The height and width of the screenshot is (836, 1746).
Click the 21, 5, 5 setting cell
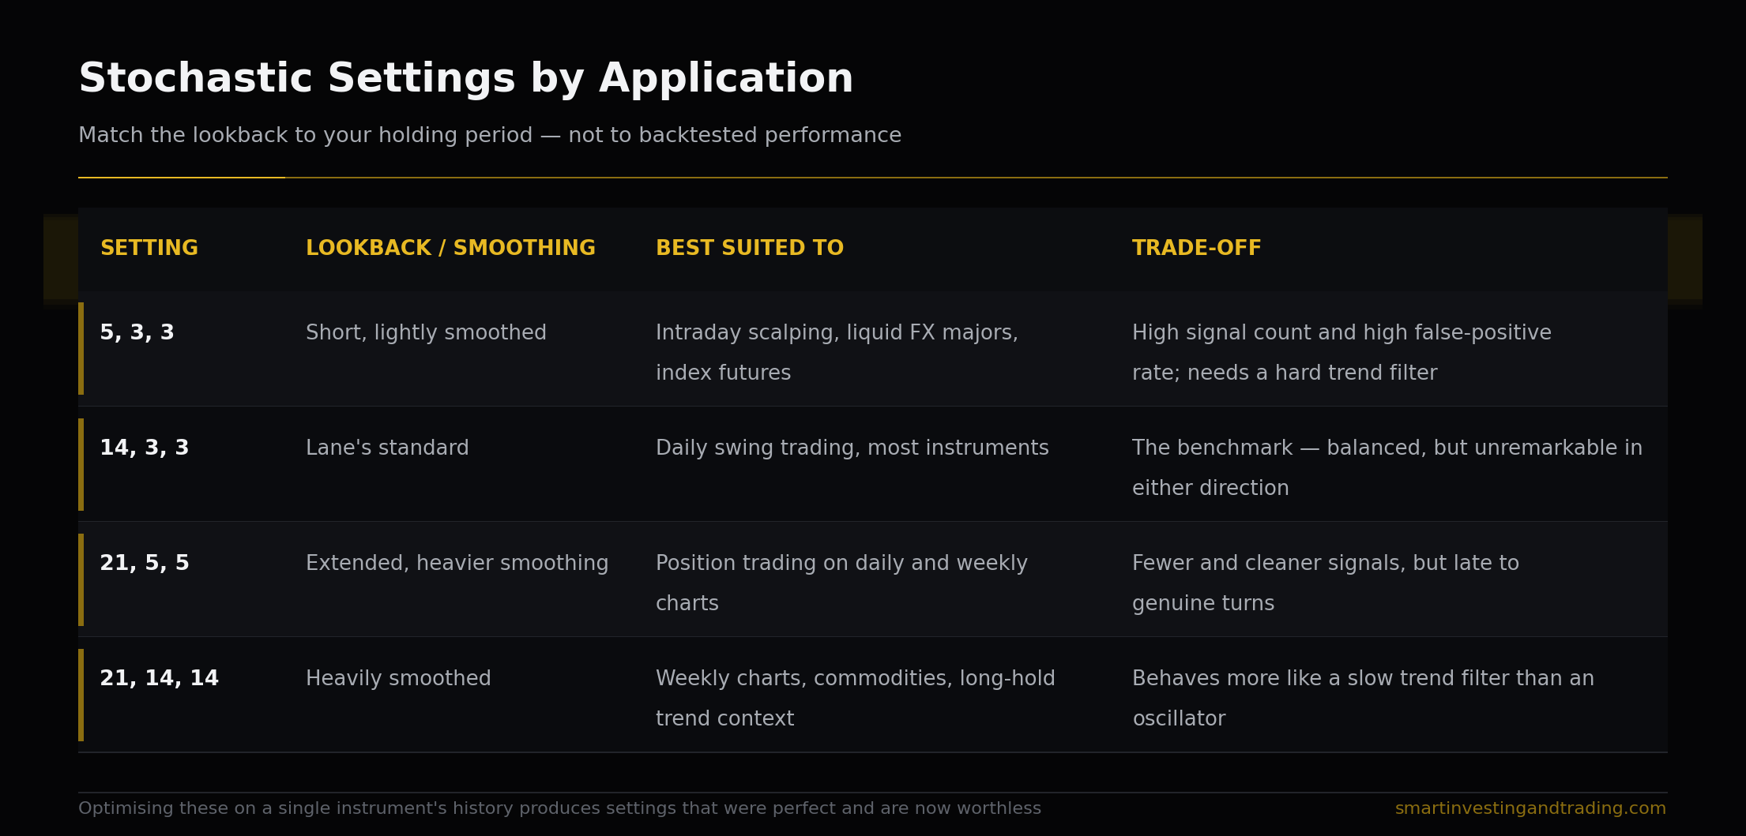(x=145, y=564)
